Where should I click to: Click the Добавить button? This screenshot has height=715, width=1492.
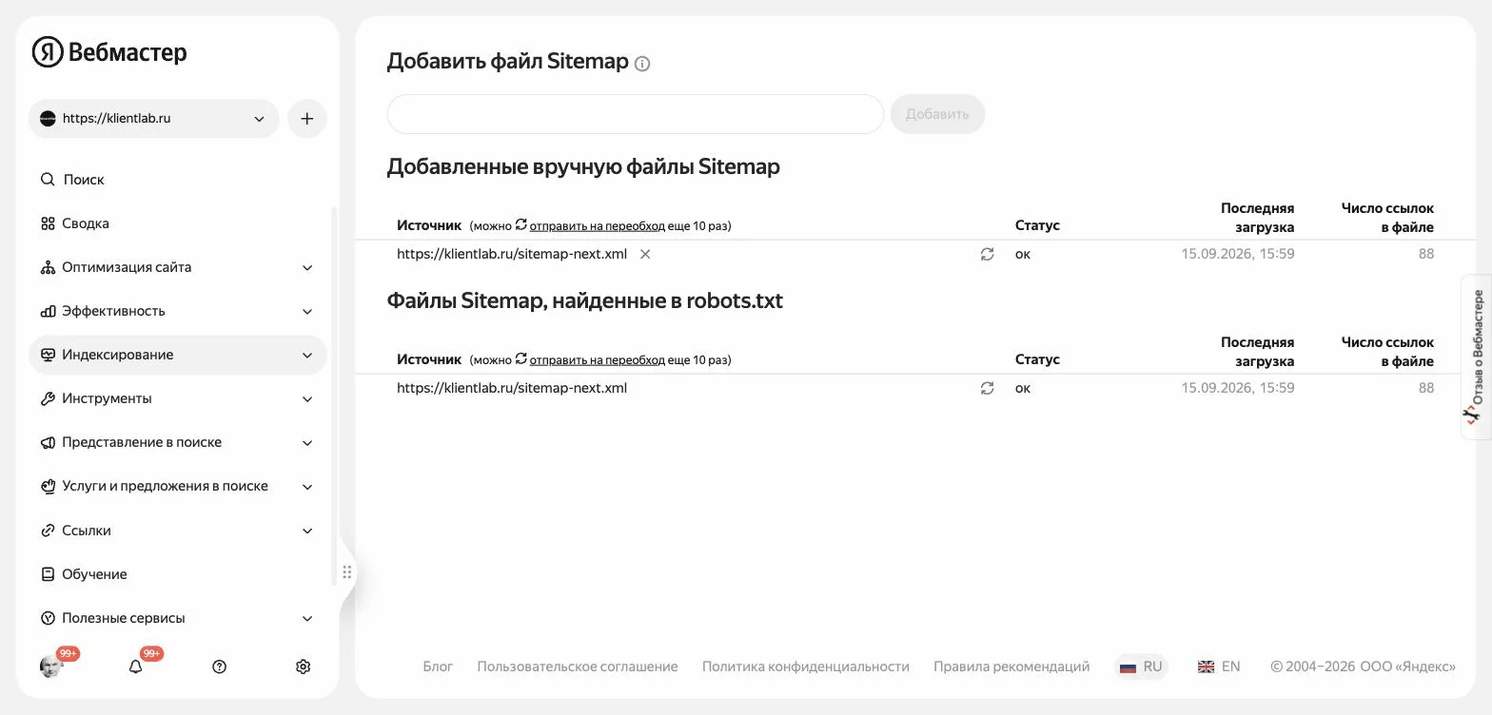click(x=937, y=114)
